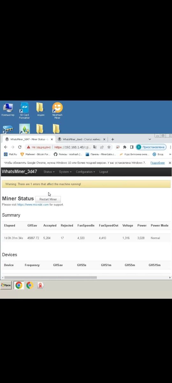Open the Chrome three-dot menu
This screenshot has width=172, height=383.
(x=170, y=147)
